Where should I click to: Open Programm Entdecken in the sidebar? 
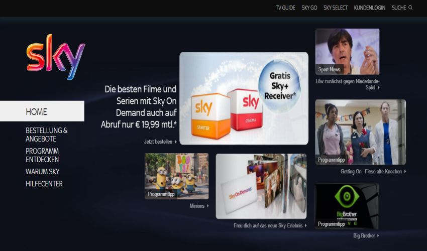[x=42, y=155]
